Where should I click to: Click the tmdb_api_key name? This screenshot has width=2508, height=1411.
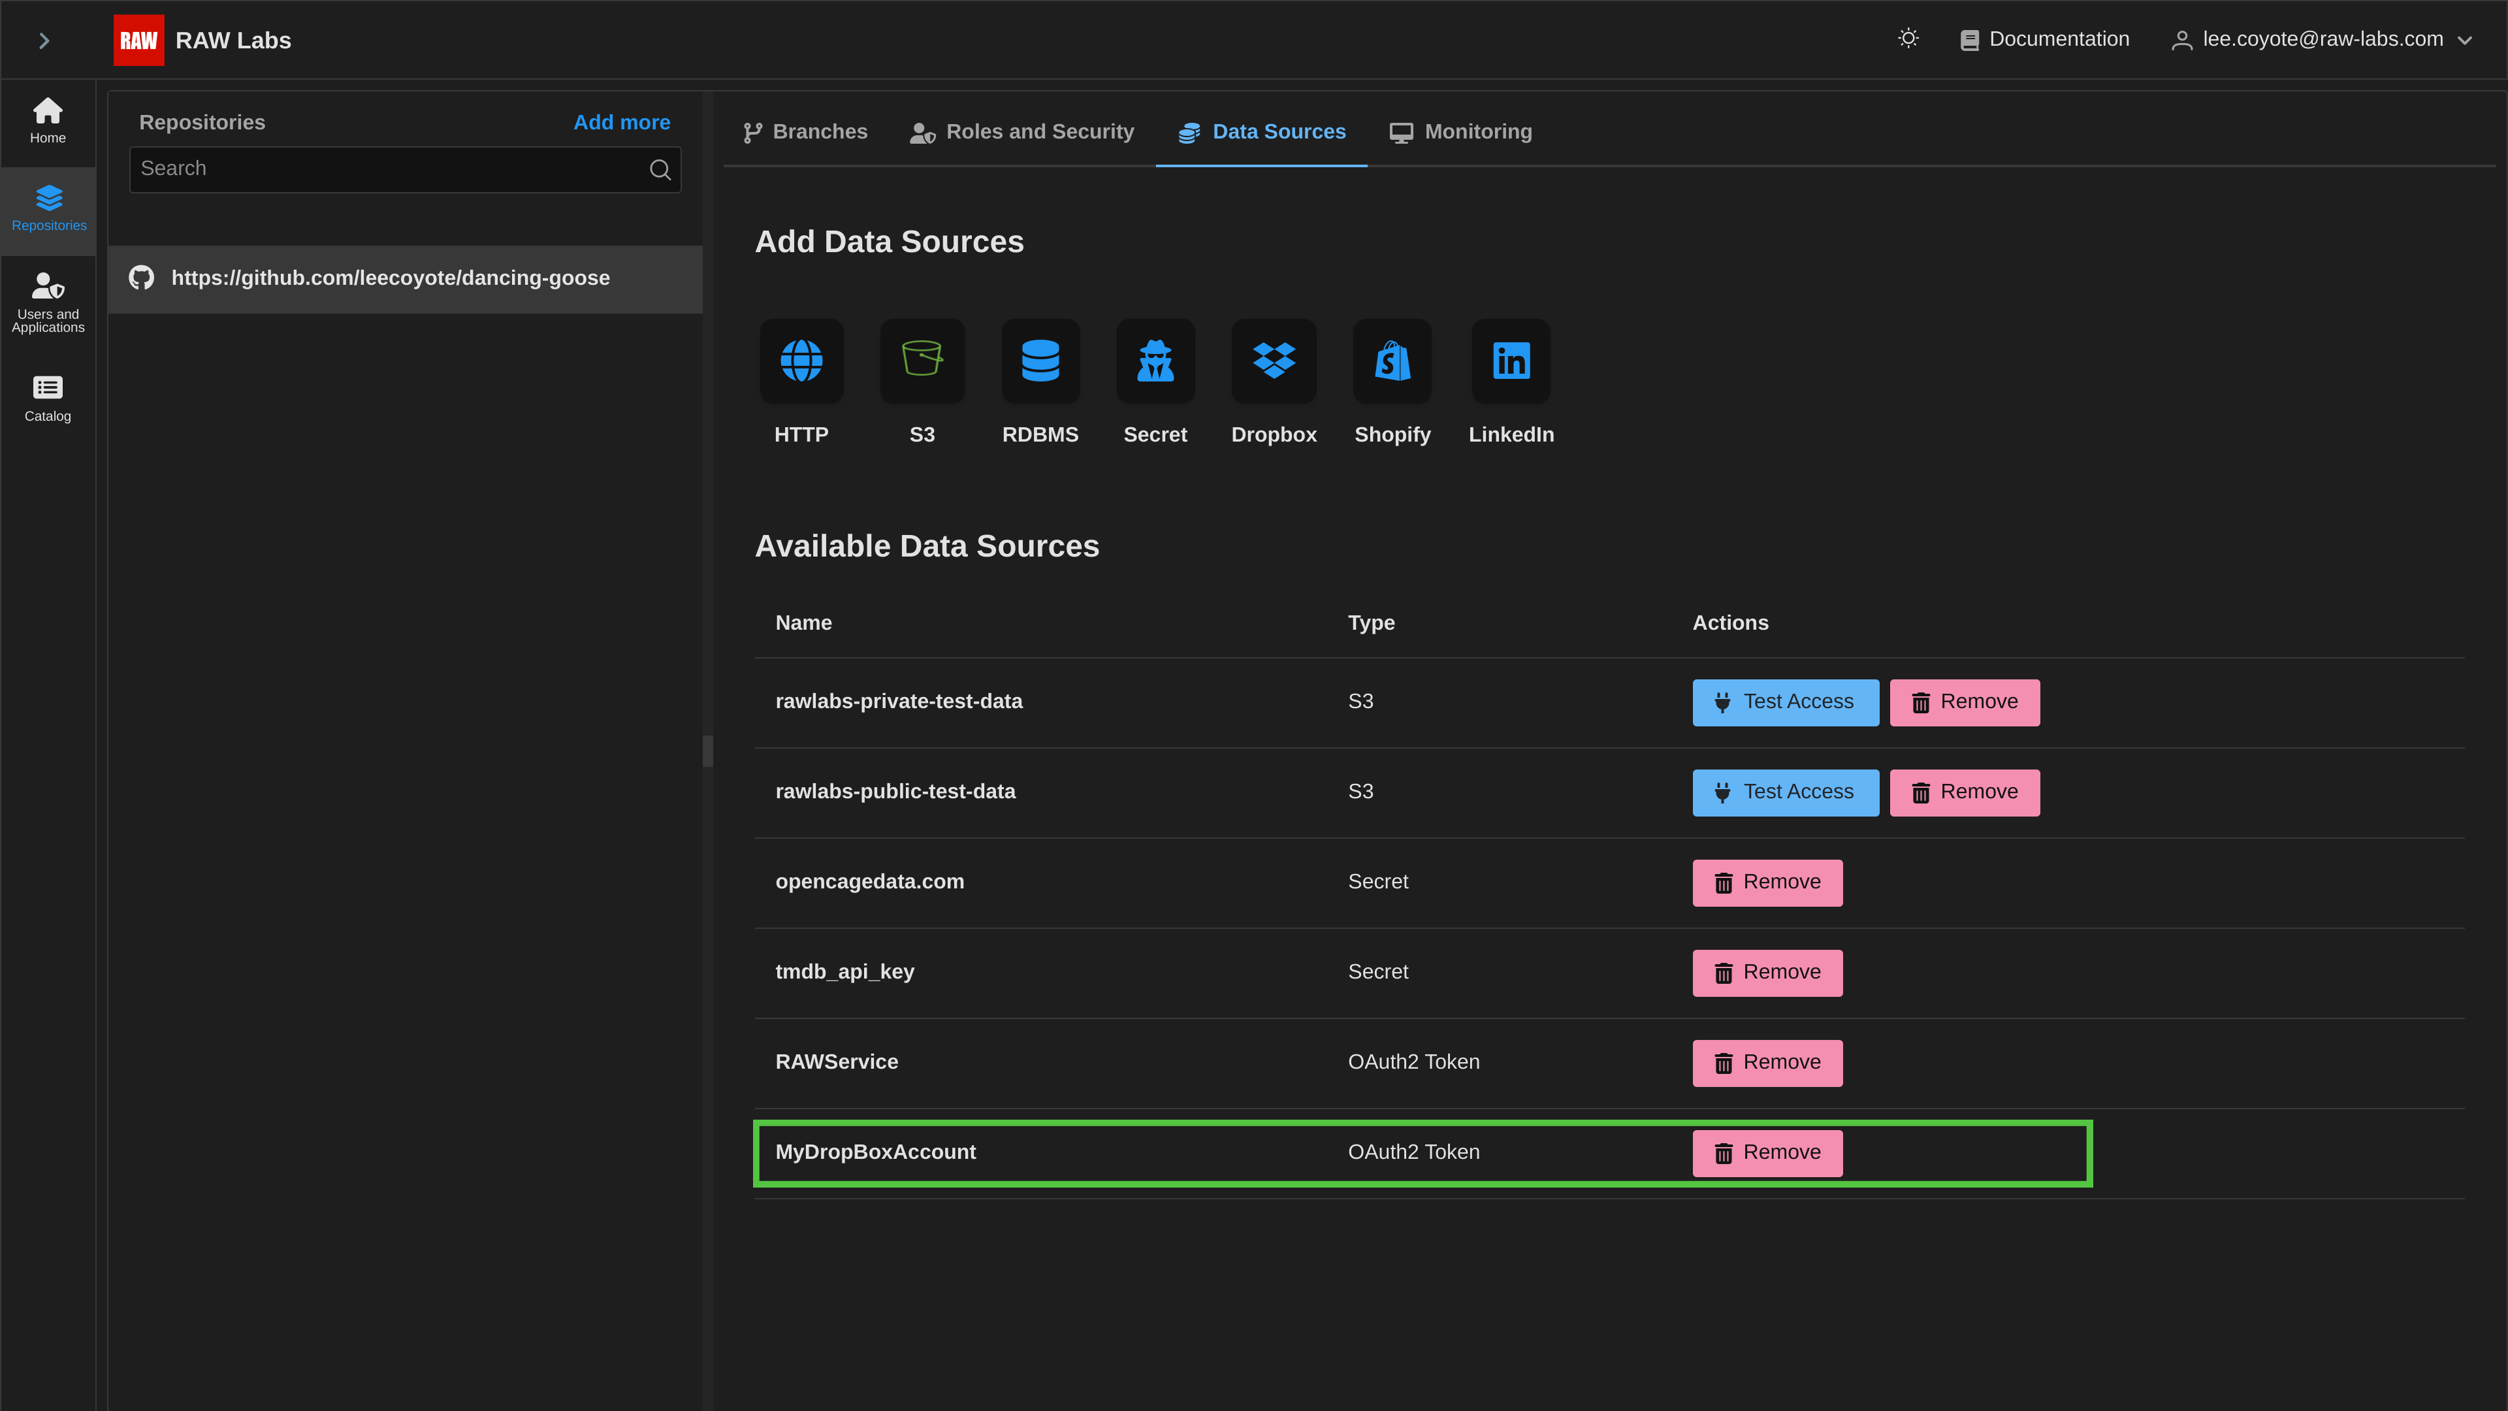(x=844, y=972)
